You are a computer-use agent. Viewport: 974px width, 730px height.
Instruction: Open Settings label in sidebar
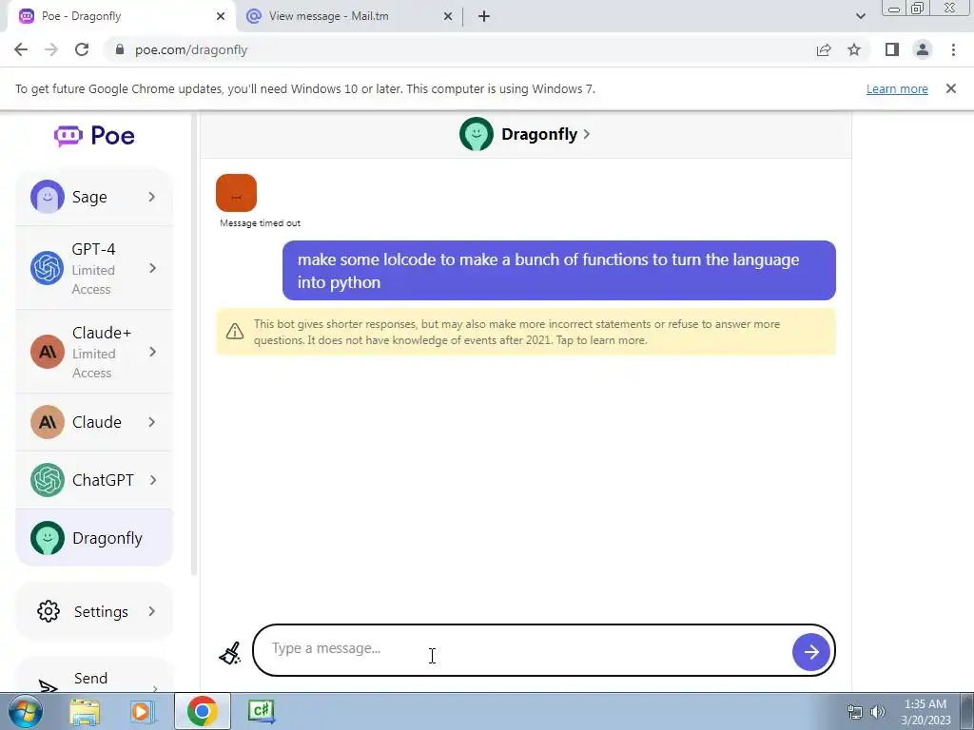(x=101, y=611)
